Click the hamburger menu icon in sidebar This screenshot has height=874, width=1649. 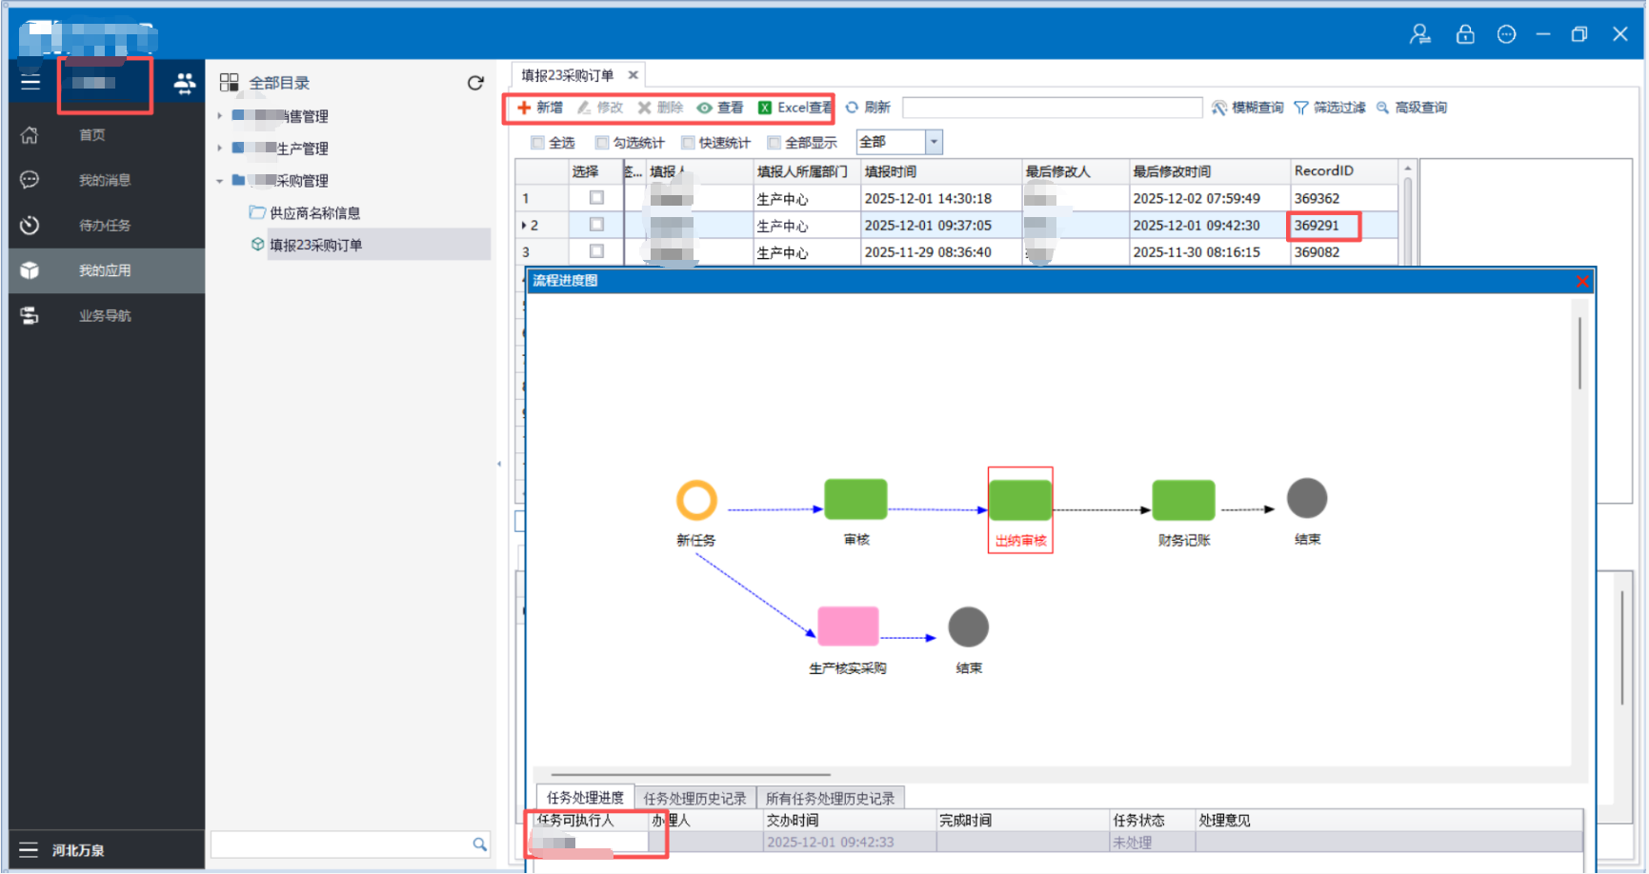click(30, 82)
